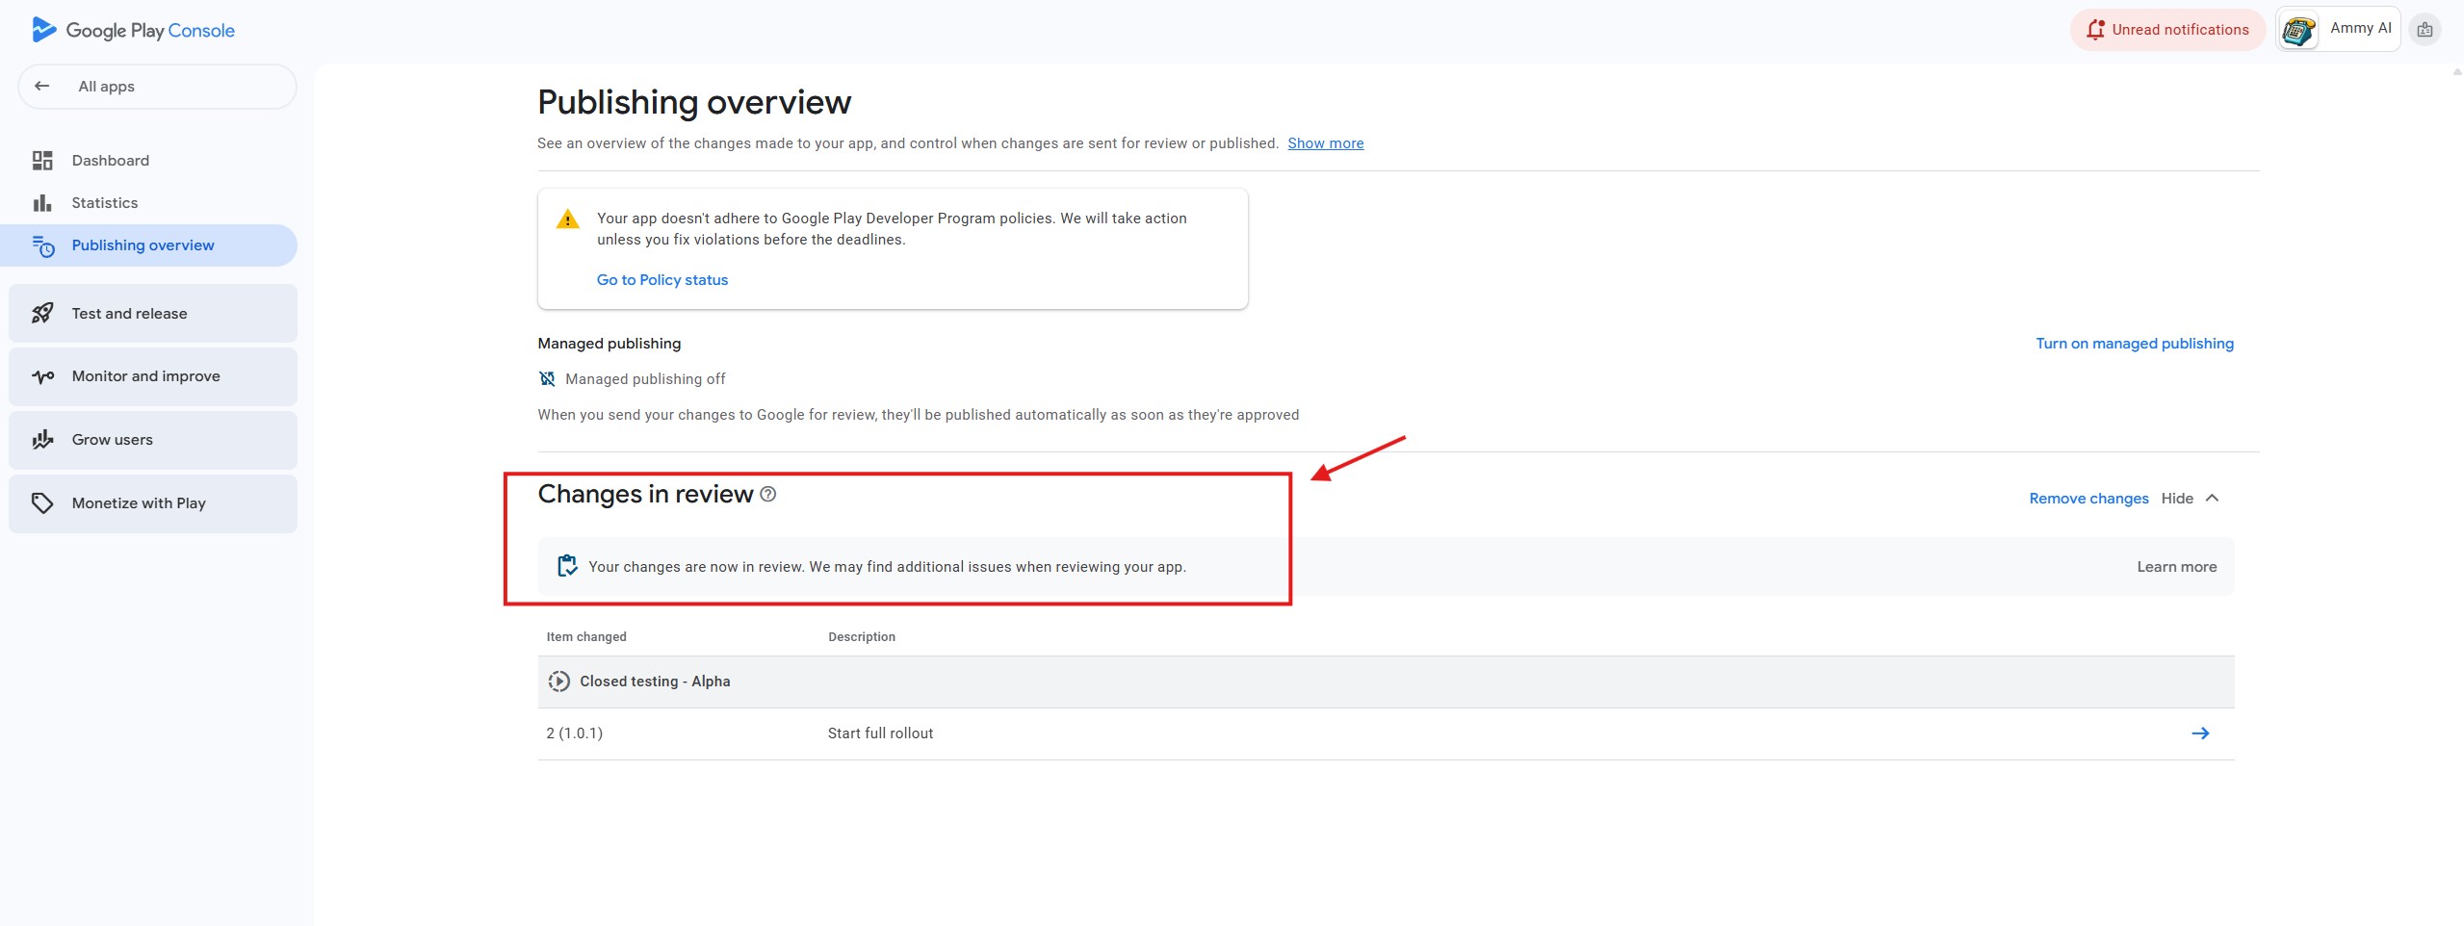Open Statistics in the sidebar
The width and height of the screenshot is (2464, 926).
[x=104, y=203]
